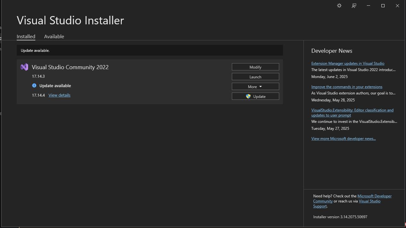Screen dimensions: 406x228
Task: Open Extension Manager updates news article
Action: click(348, 63)
